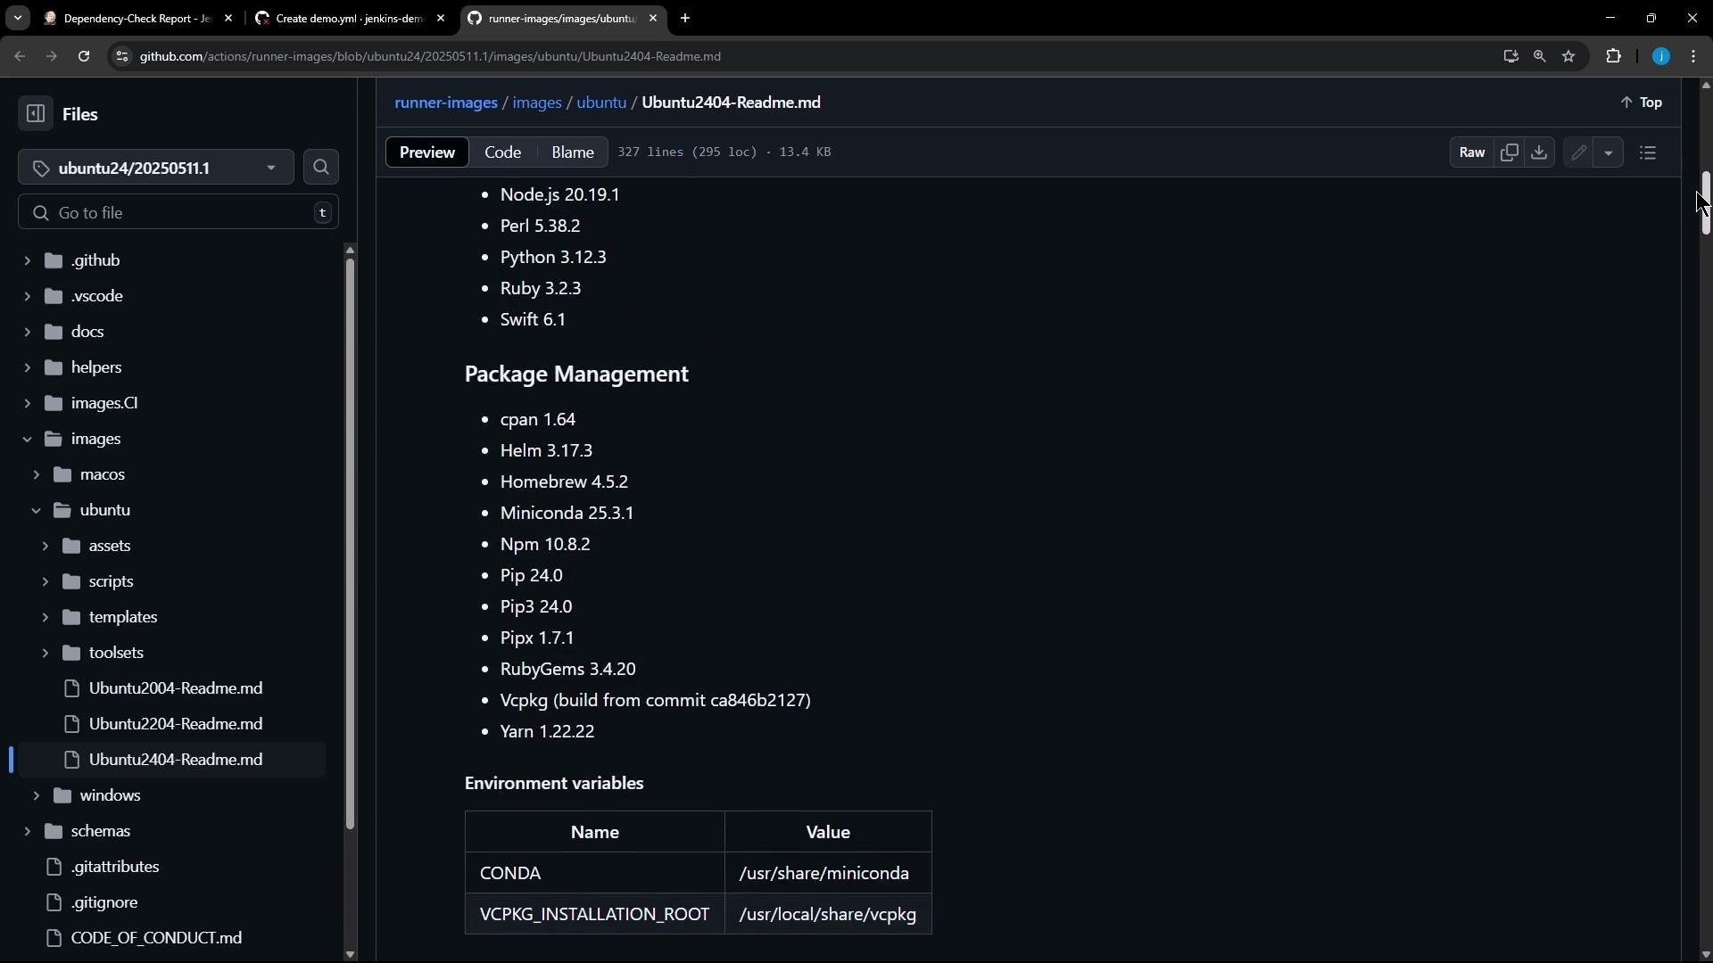Expand the schemas folder

coord(27,831)
